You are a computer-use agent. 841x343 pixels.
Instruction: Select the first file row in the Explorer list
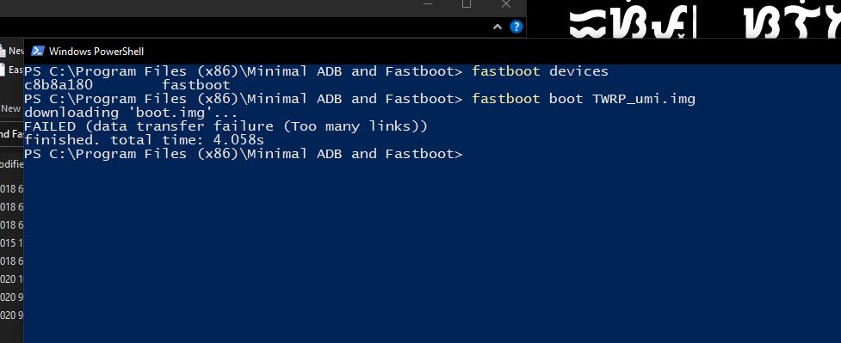click(x=11, y=188)
